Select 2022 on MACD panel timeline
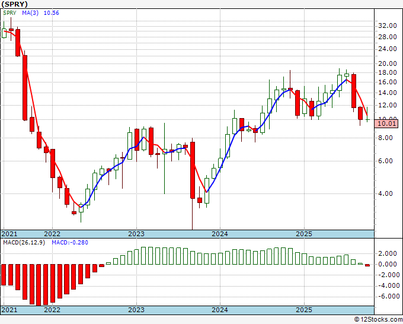Image resolution: width=403 pixels, height=324 pixels. 52,310
